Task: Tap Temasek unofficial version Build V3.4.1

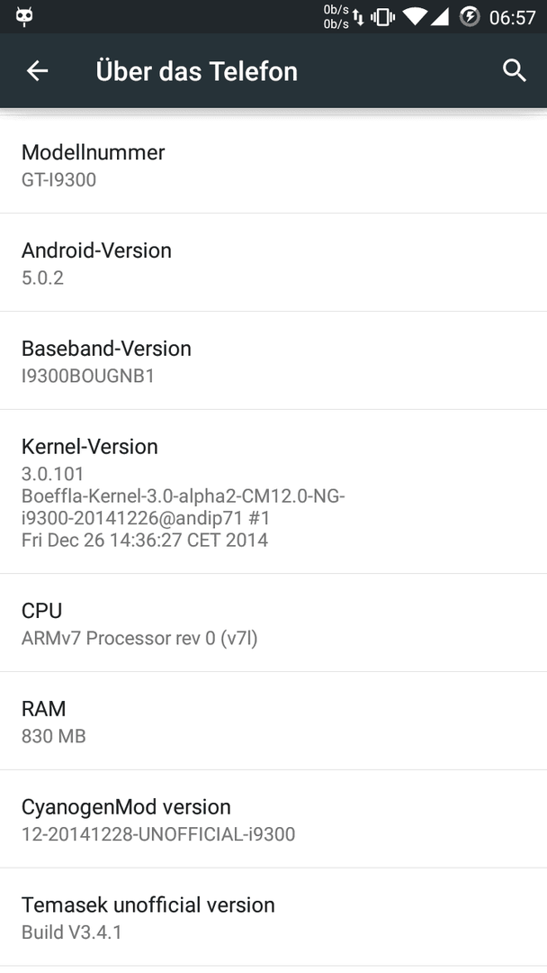Action: click(x=273, y=916)
